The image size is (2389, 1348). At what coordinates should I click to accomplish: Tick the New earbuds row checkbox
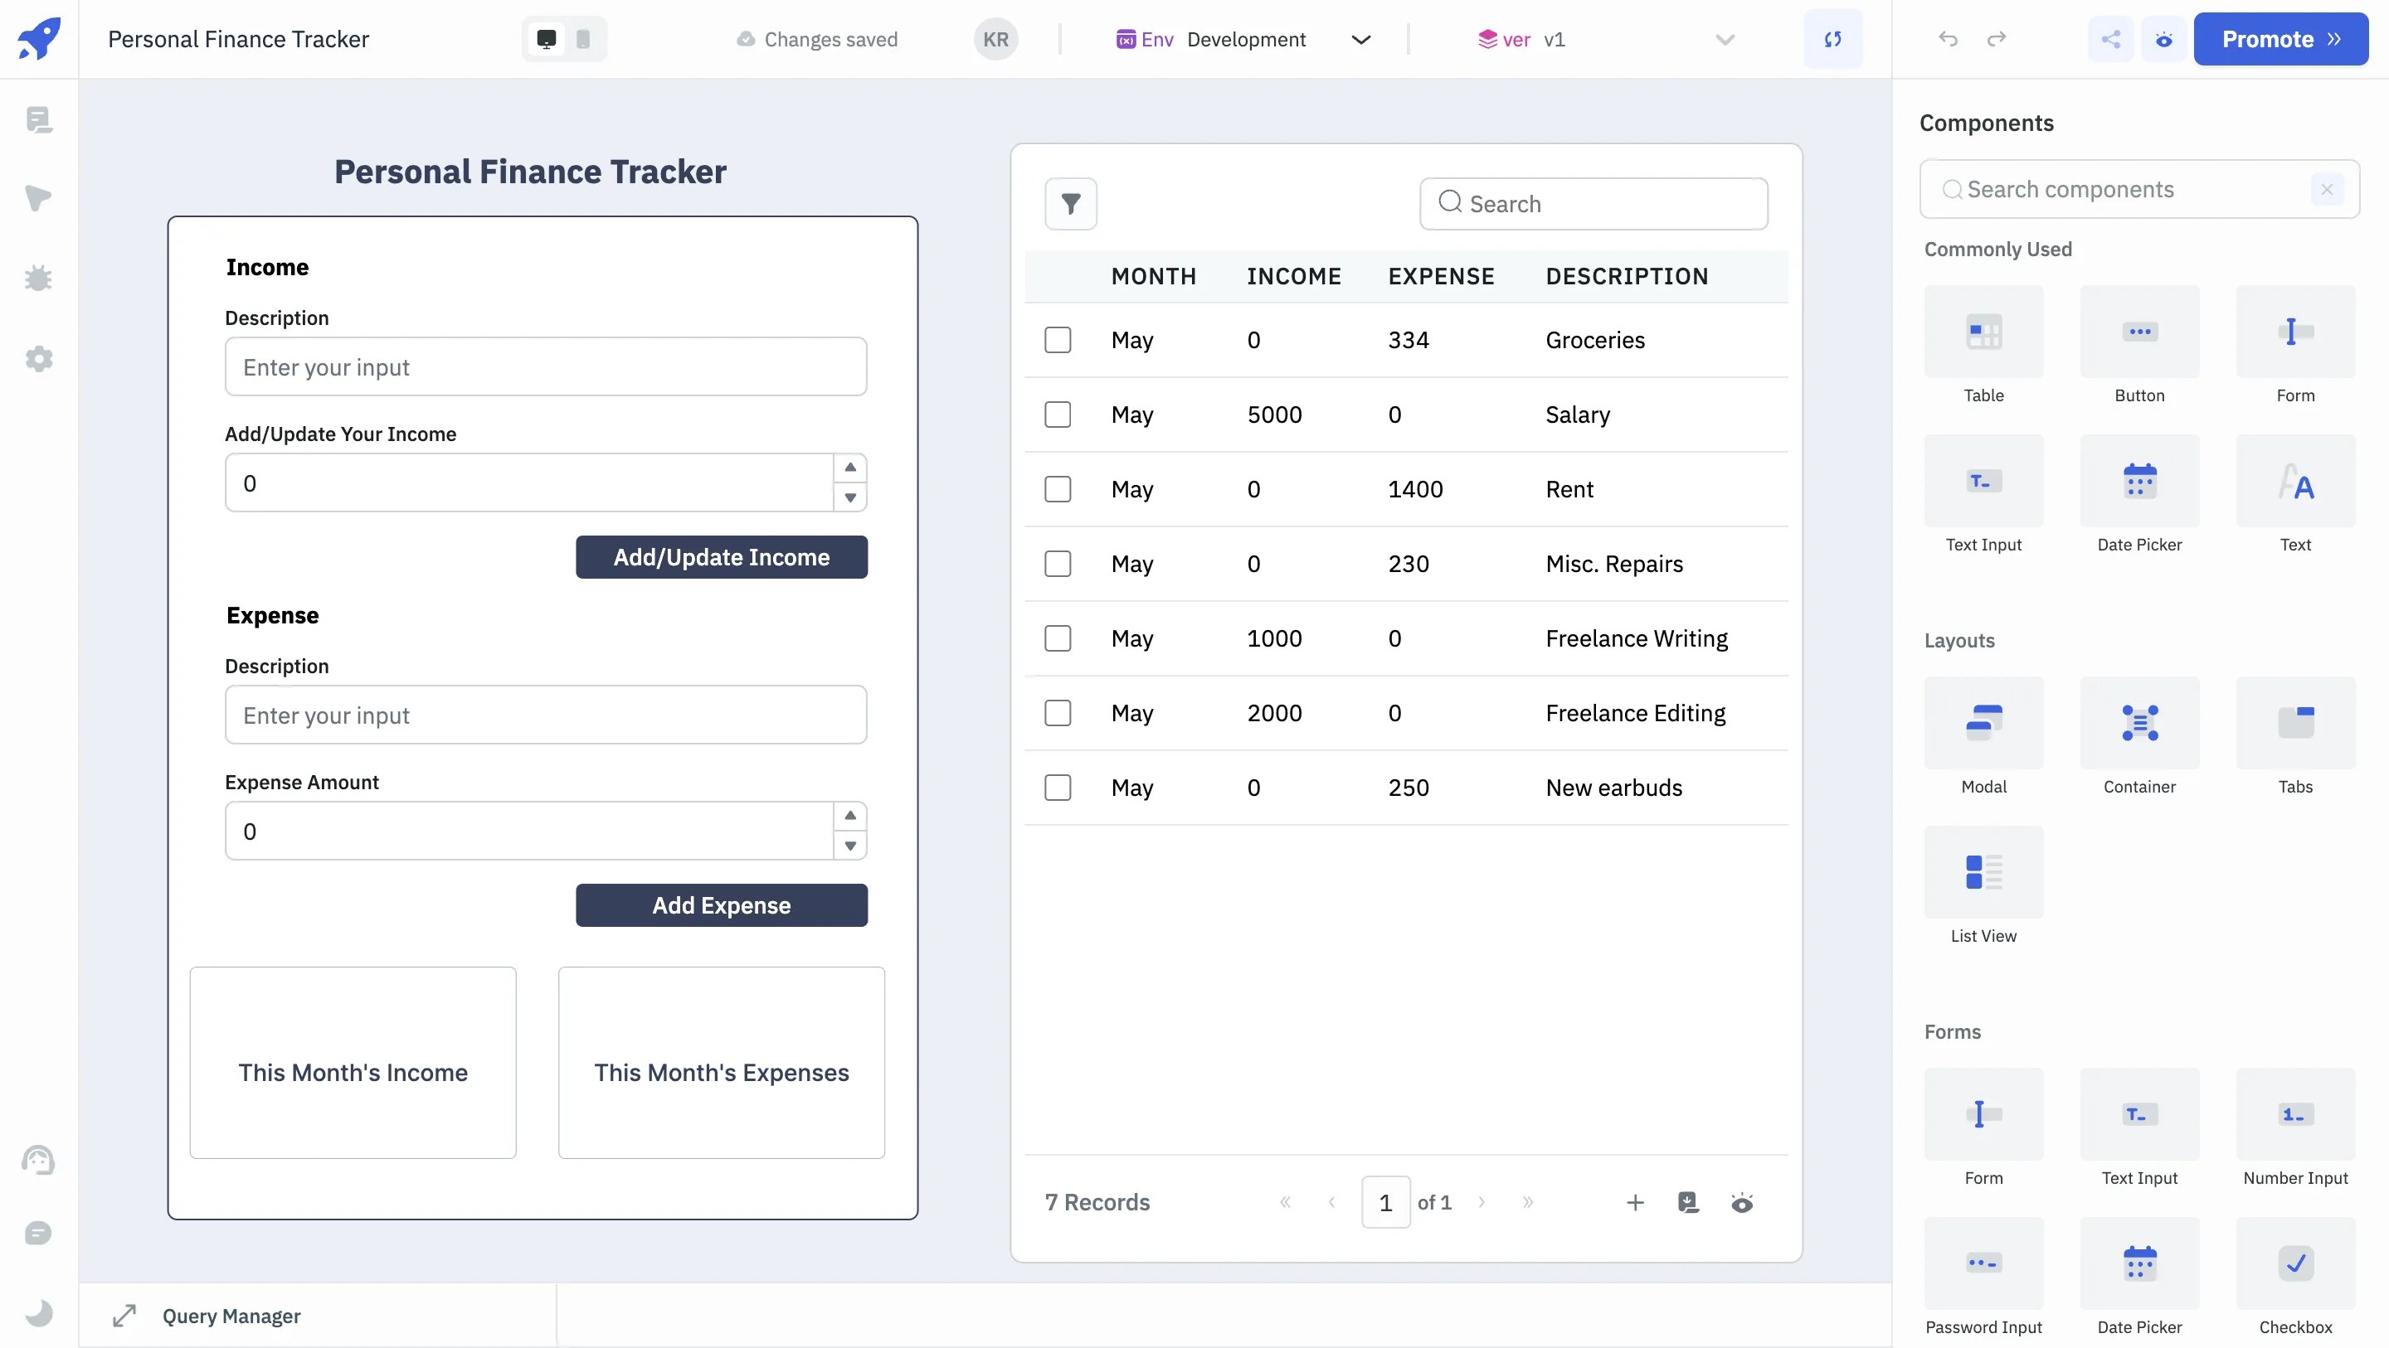click(1058, 788)
